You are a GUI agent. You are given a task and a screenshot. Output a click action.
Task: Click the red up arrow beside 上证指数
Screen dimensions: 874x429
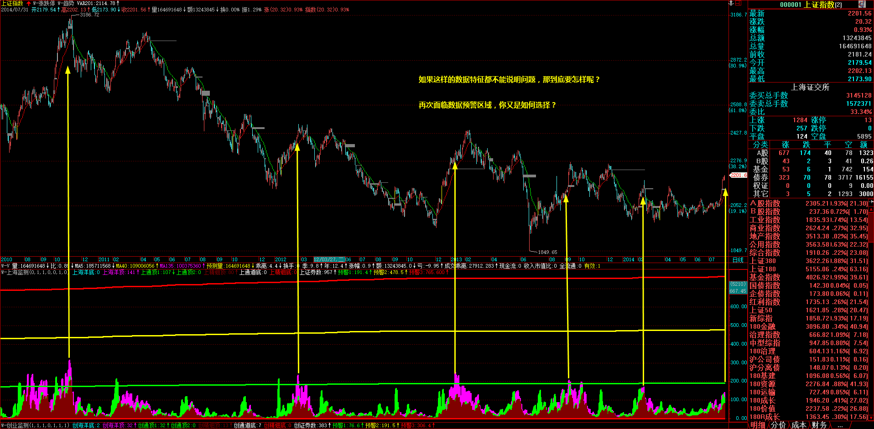point(29,3)
